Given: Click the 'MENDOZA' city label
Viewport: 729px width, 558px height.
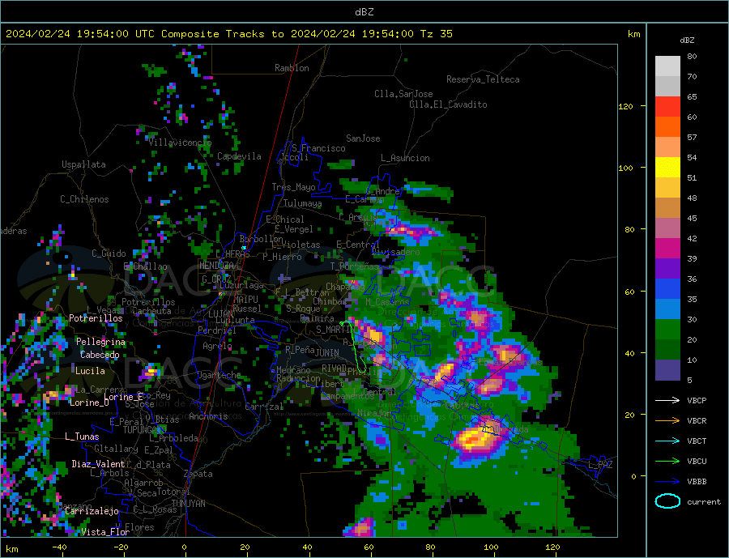Looking at the screenshot, I should pyautogui.click(x=216, y=266).
